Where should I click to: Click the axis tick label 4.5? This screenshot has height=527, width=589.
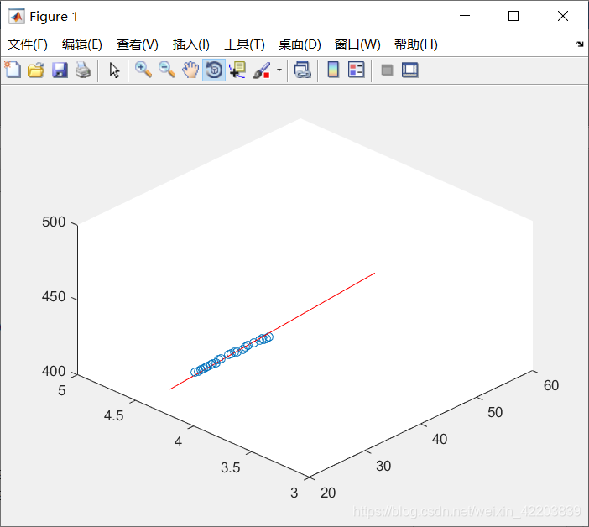click(113, 415)
